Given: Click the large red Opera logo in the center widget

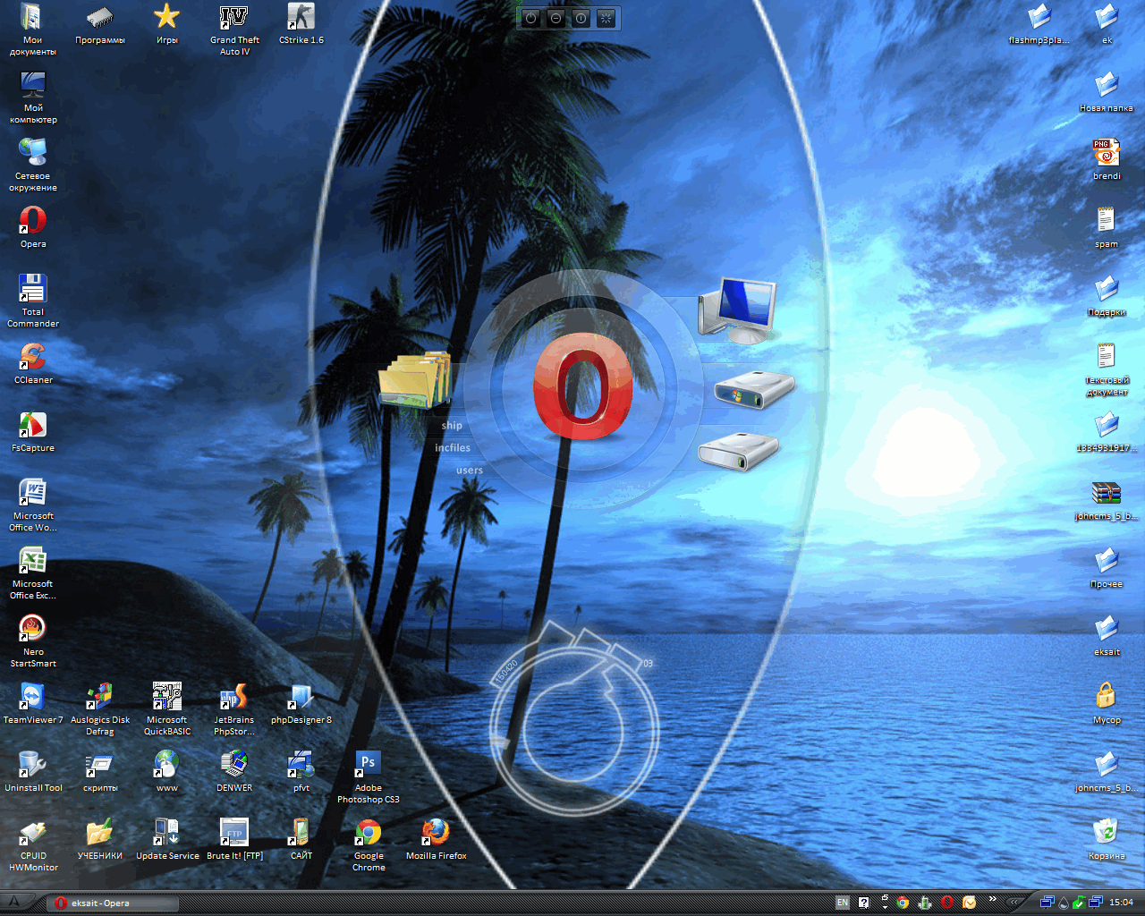Looking at the screenshot, I should click(x=582, y=387).
